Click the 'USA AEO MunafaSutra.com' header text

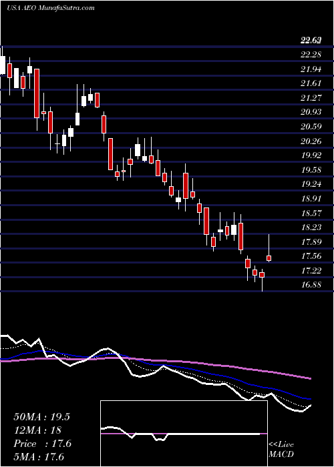50,8
